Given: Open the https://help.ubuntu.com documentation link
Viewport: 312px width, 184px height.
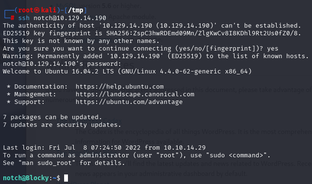Looking at the screenshot, I should (x=120, y=87).
